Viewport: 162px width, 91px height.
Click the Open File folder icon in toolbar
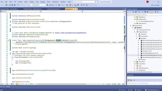click(x=10, y=5)
